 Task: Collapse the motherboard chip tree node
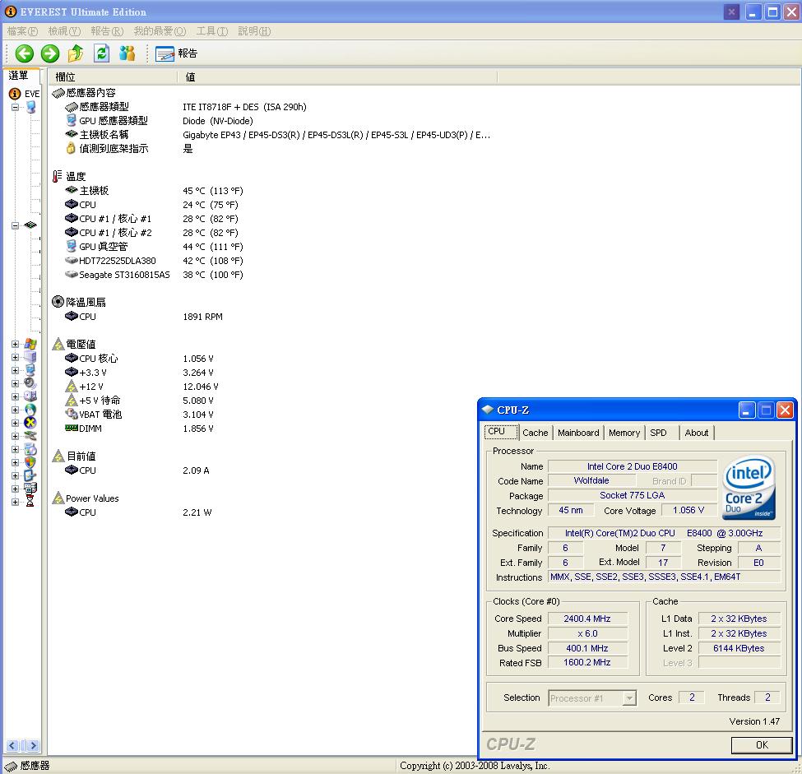[16, 225]
